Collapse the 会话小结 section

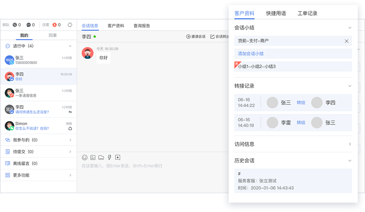coord(350,28)
